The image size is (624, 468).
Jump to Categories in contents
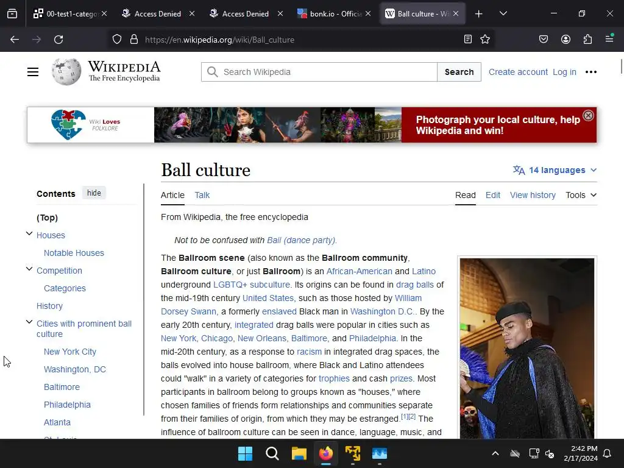(65, 288)
